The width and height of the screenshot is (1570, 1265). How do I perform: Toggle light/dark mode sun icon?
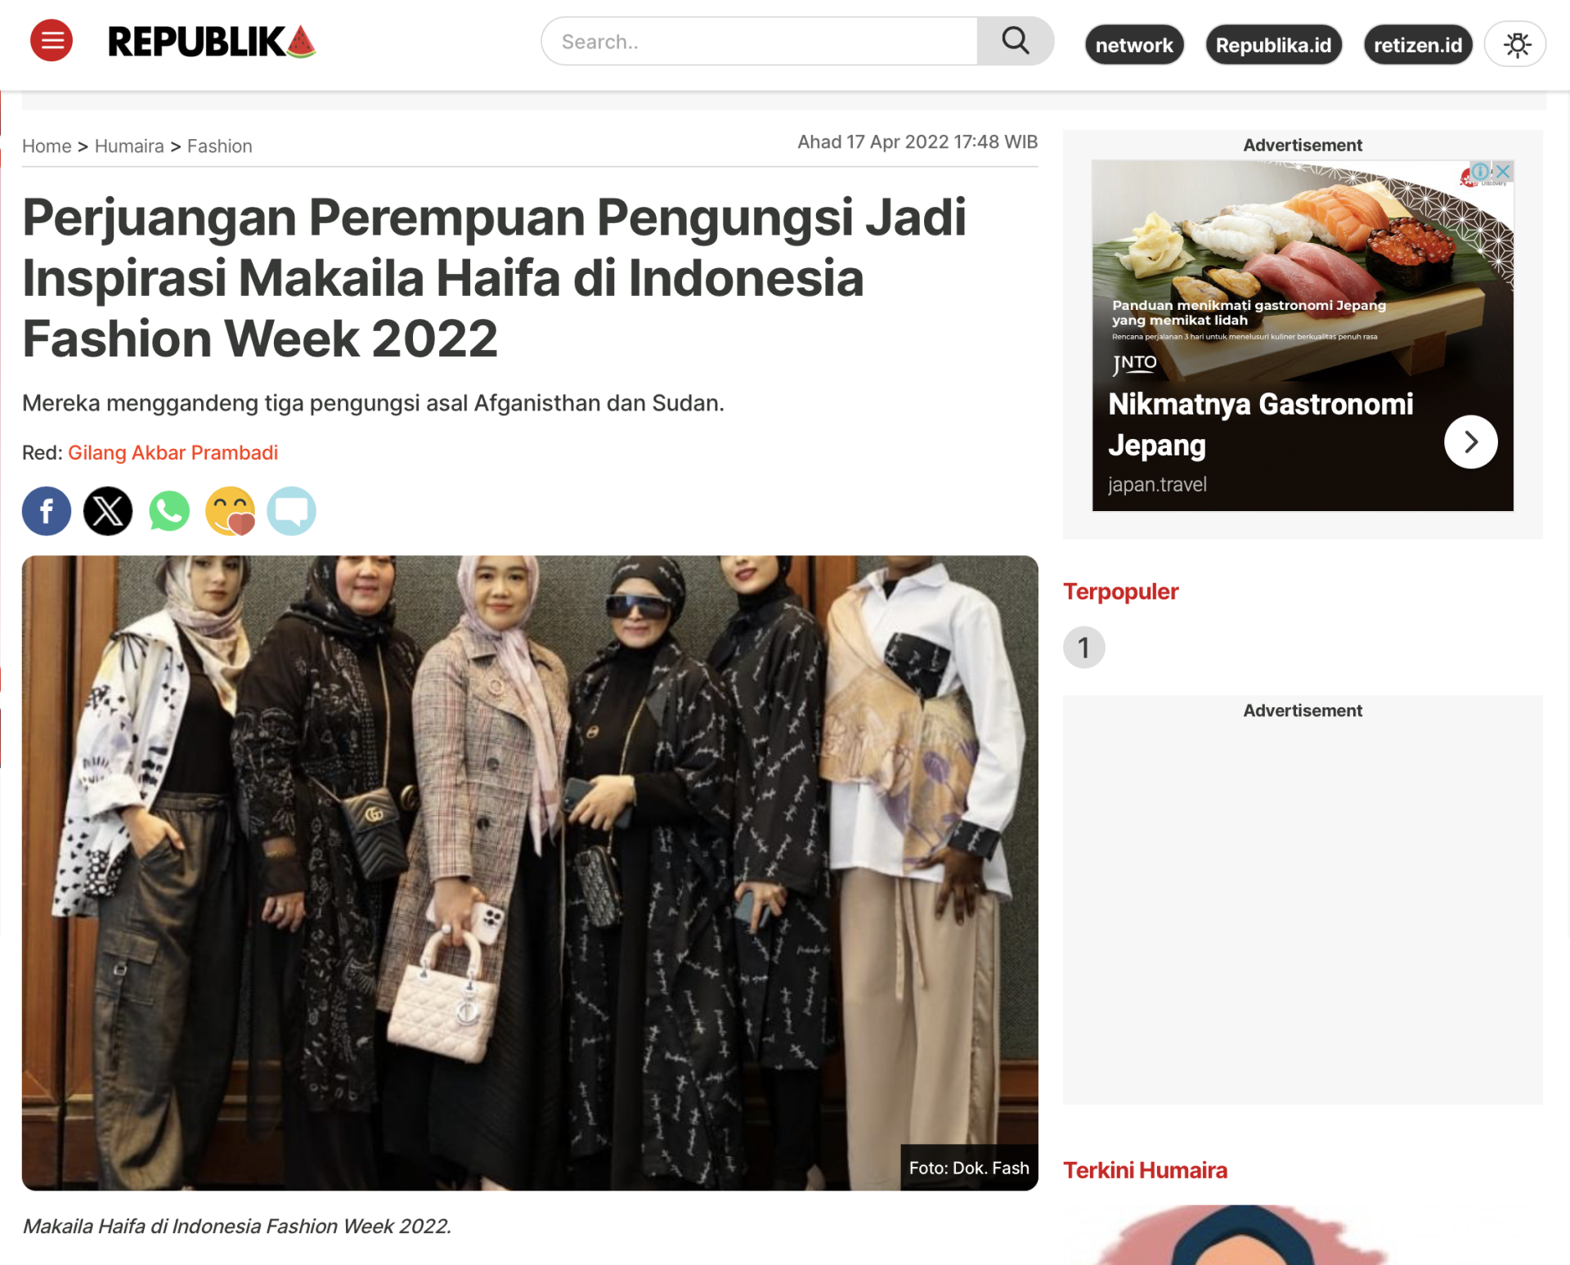click(1516, 44)
